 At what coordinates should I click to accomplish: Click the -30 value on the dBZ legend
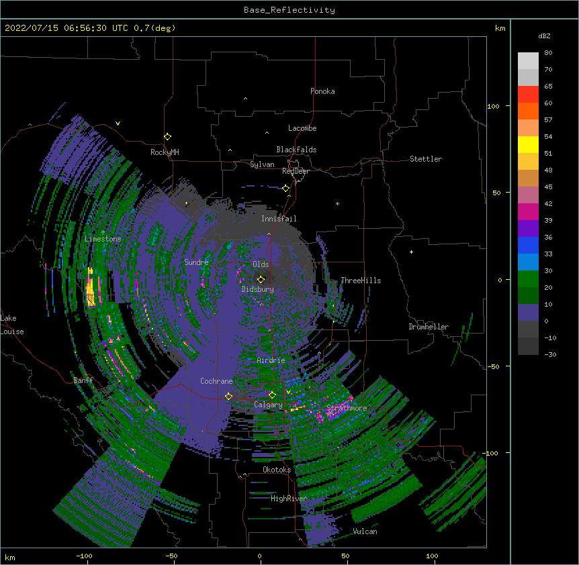coord(550,355)
